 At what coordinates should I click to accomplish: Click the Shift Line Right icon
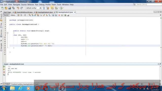point(56,15)
